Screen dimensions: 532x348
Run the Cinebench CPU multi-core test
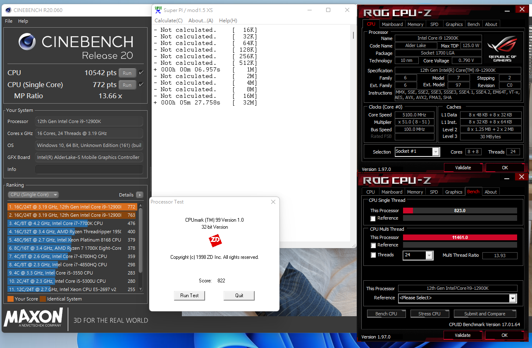[x=127, y=73]
